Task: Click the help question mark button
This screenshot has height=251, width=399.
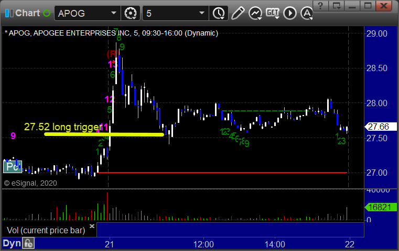Action: tap(320, 6)
